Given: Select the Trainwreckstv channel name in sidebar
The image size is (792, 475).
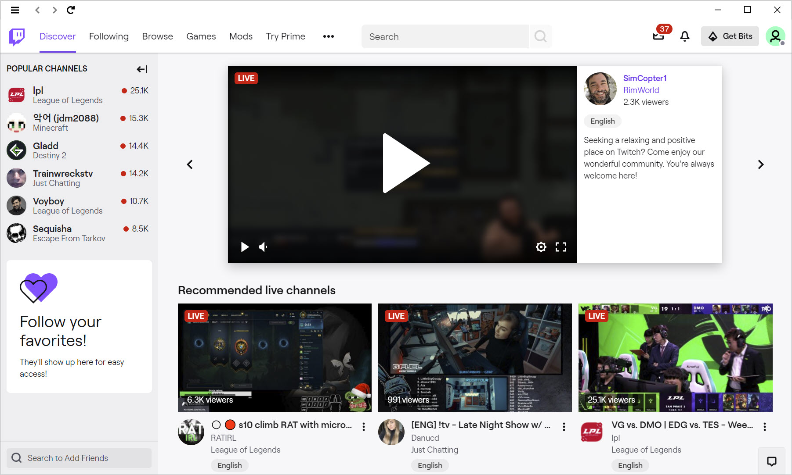Looking at the screenshot, I should pos(63,173).
